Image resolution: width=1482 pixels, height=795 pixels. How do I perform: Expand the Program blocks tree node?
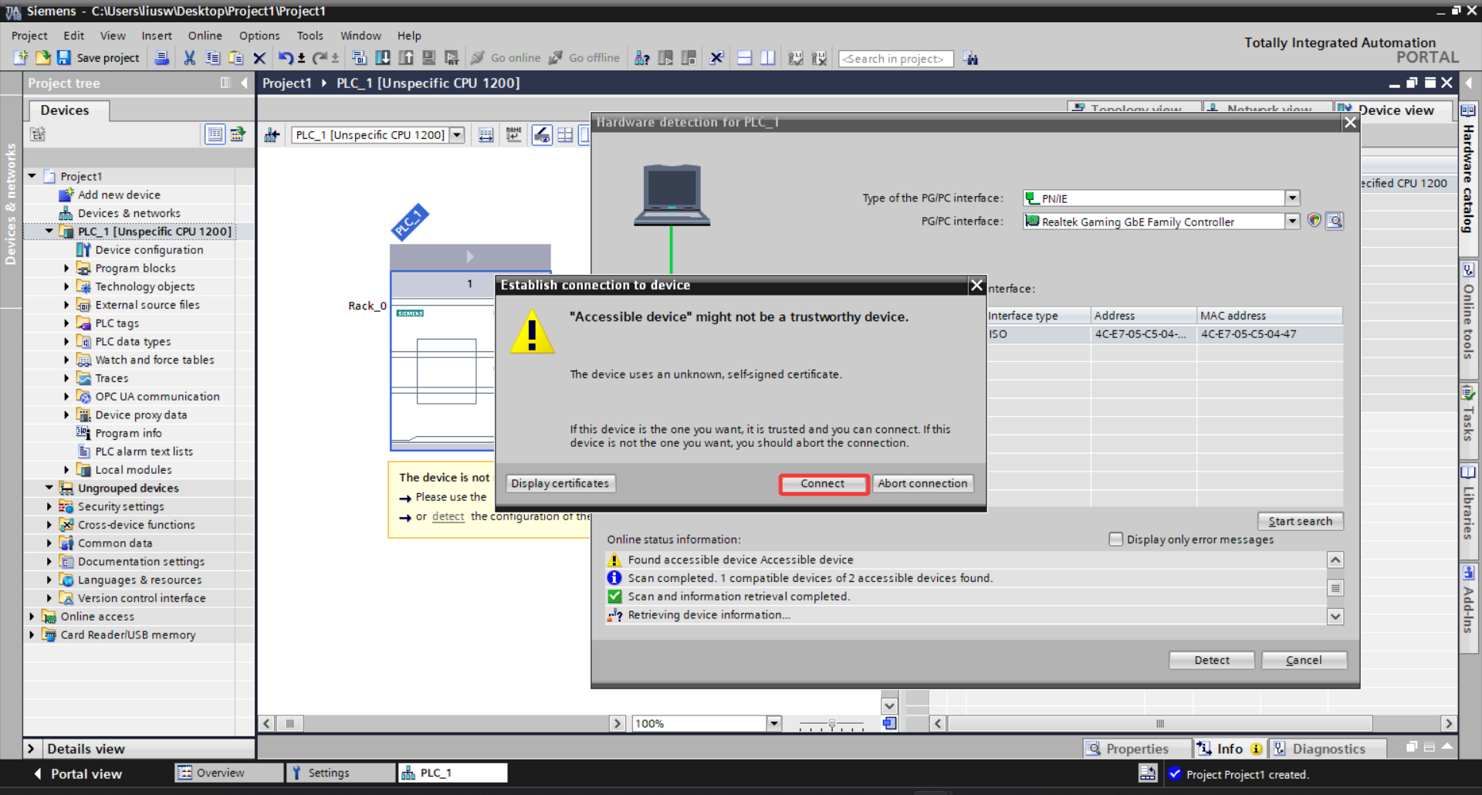(x=66, y=269)
